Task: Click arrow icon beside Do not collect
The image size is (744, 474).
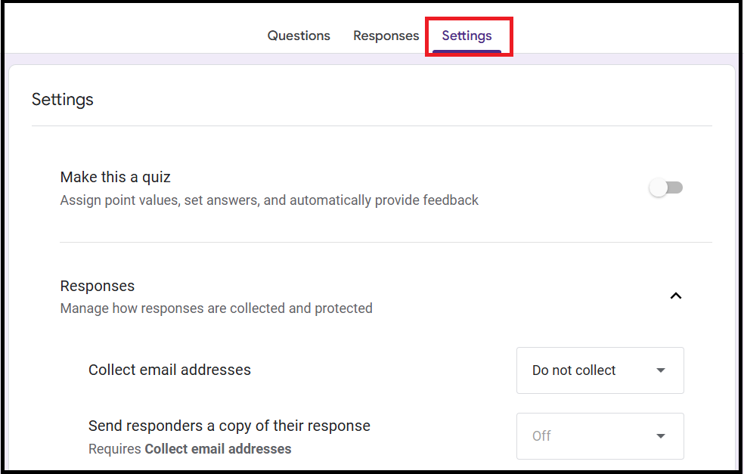Action: coord(661,370)
